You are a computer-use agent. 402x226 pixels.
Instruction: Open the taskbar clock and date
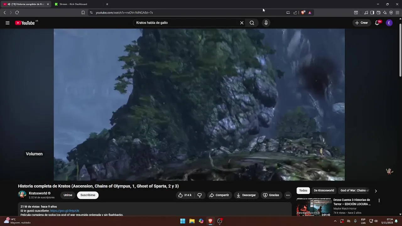click(387, 221)
